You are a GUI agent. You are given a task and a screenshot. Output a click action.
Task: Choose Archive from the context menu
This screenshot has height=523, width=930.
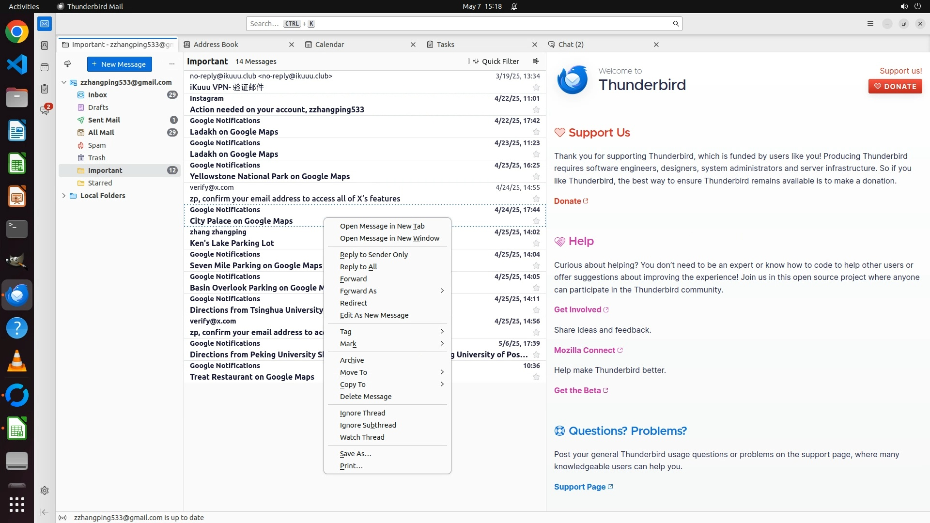click(352, 360)
